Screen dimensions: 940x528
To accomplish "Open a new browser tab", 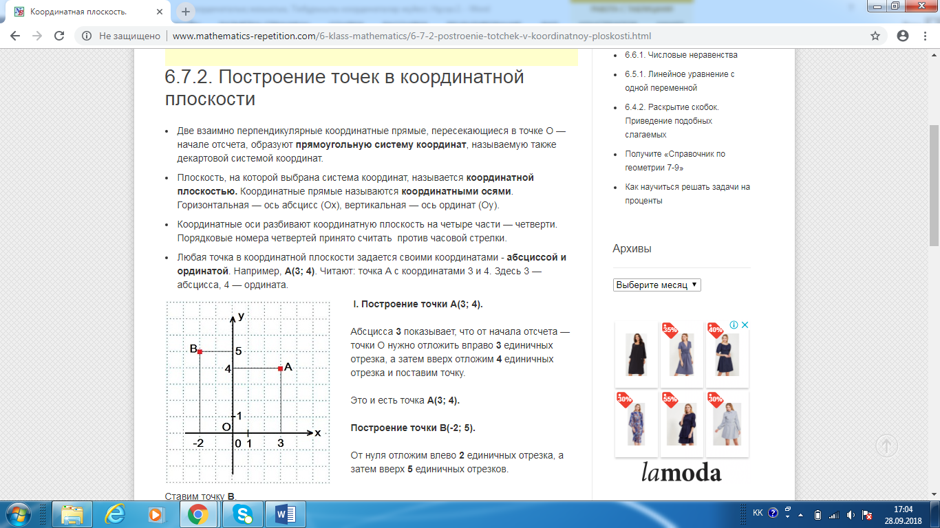I will pos(186,12).
